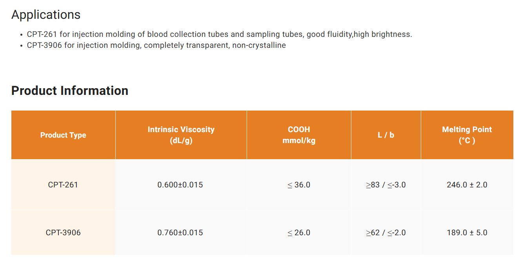Click the Product Information heading

pyautogui.click(x=70, y=91)
